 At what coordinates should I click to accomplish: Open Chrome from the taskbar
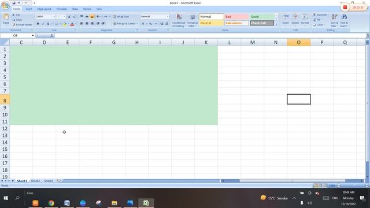tap(51, 203)
